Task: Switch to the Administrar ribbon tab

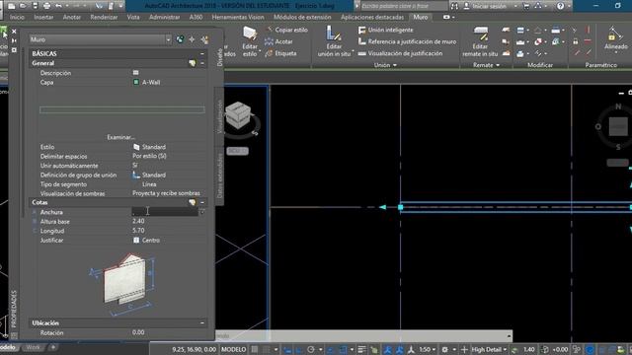Action: [165, 17]
